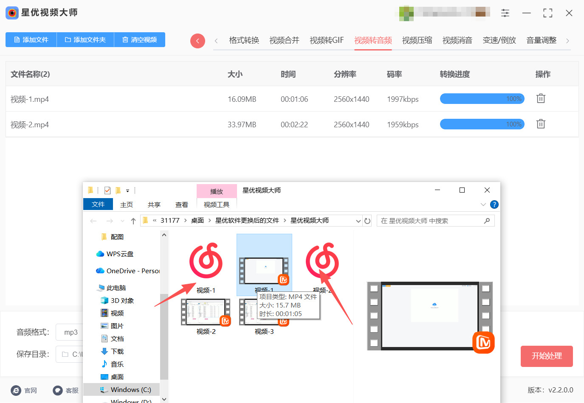Image resolution: width=584 pixels, height=403 pixels.
Task: Open recent locations dropdown arrow in Explorer
Action: [x=122, y=221]
